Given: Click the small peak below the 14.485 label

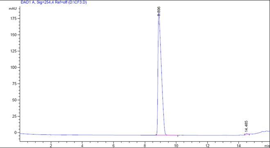Looking at the screenshot, I should point(246,134).
